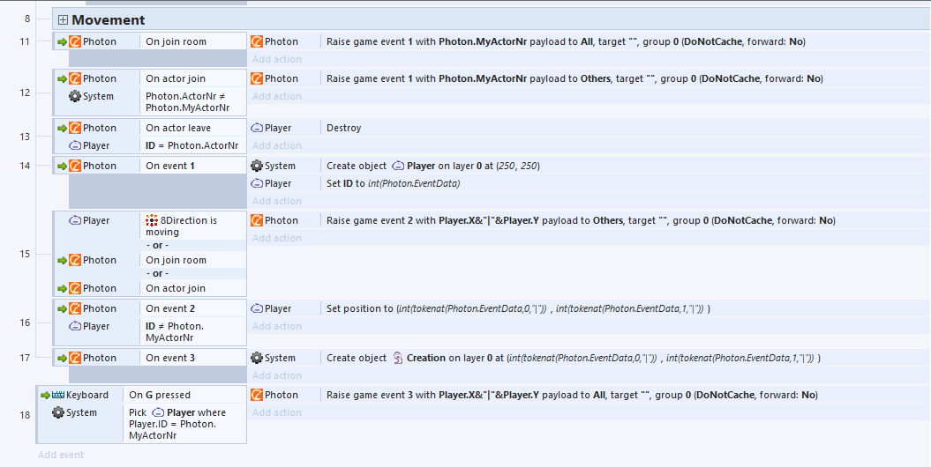The width and height of the screenshot is (931, 467).
Task: Add action under event 16
Action: (277, 326)
